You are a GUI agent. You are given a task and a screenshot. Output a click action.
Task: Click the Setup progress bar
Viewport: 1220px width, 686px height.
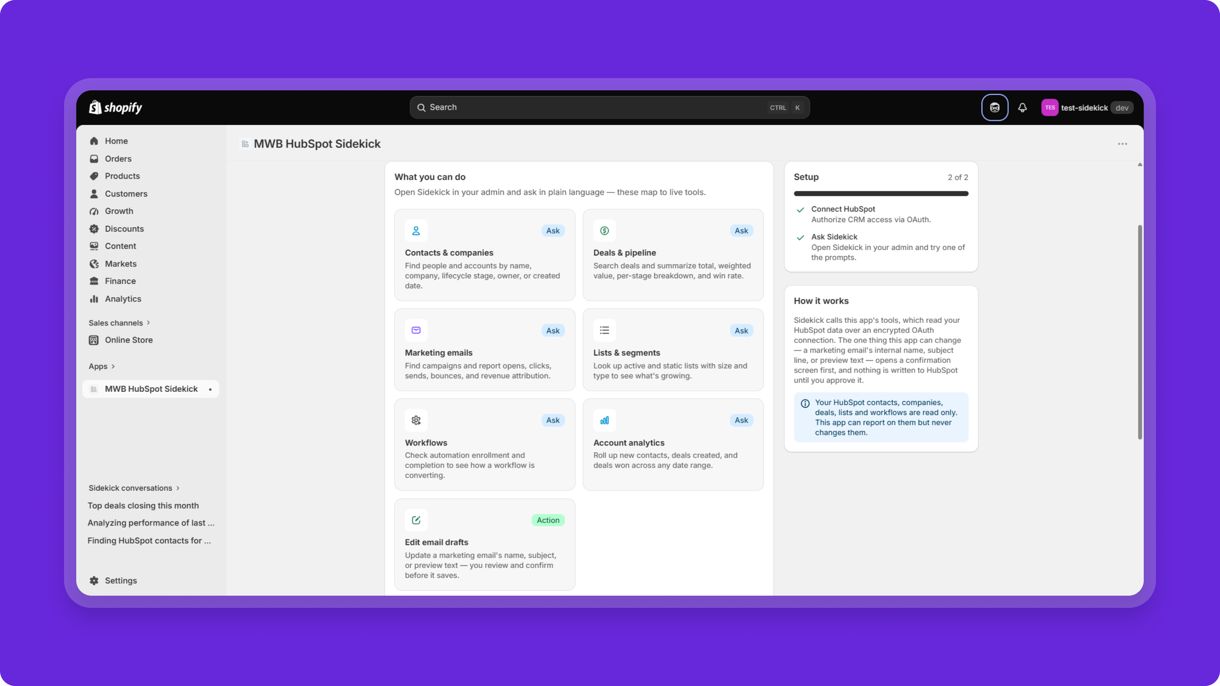pyautogui.click(x=881, y=194)
